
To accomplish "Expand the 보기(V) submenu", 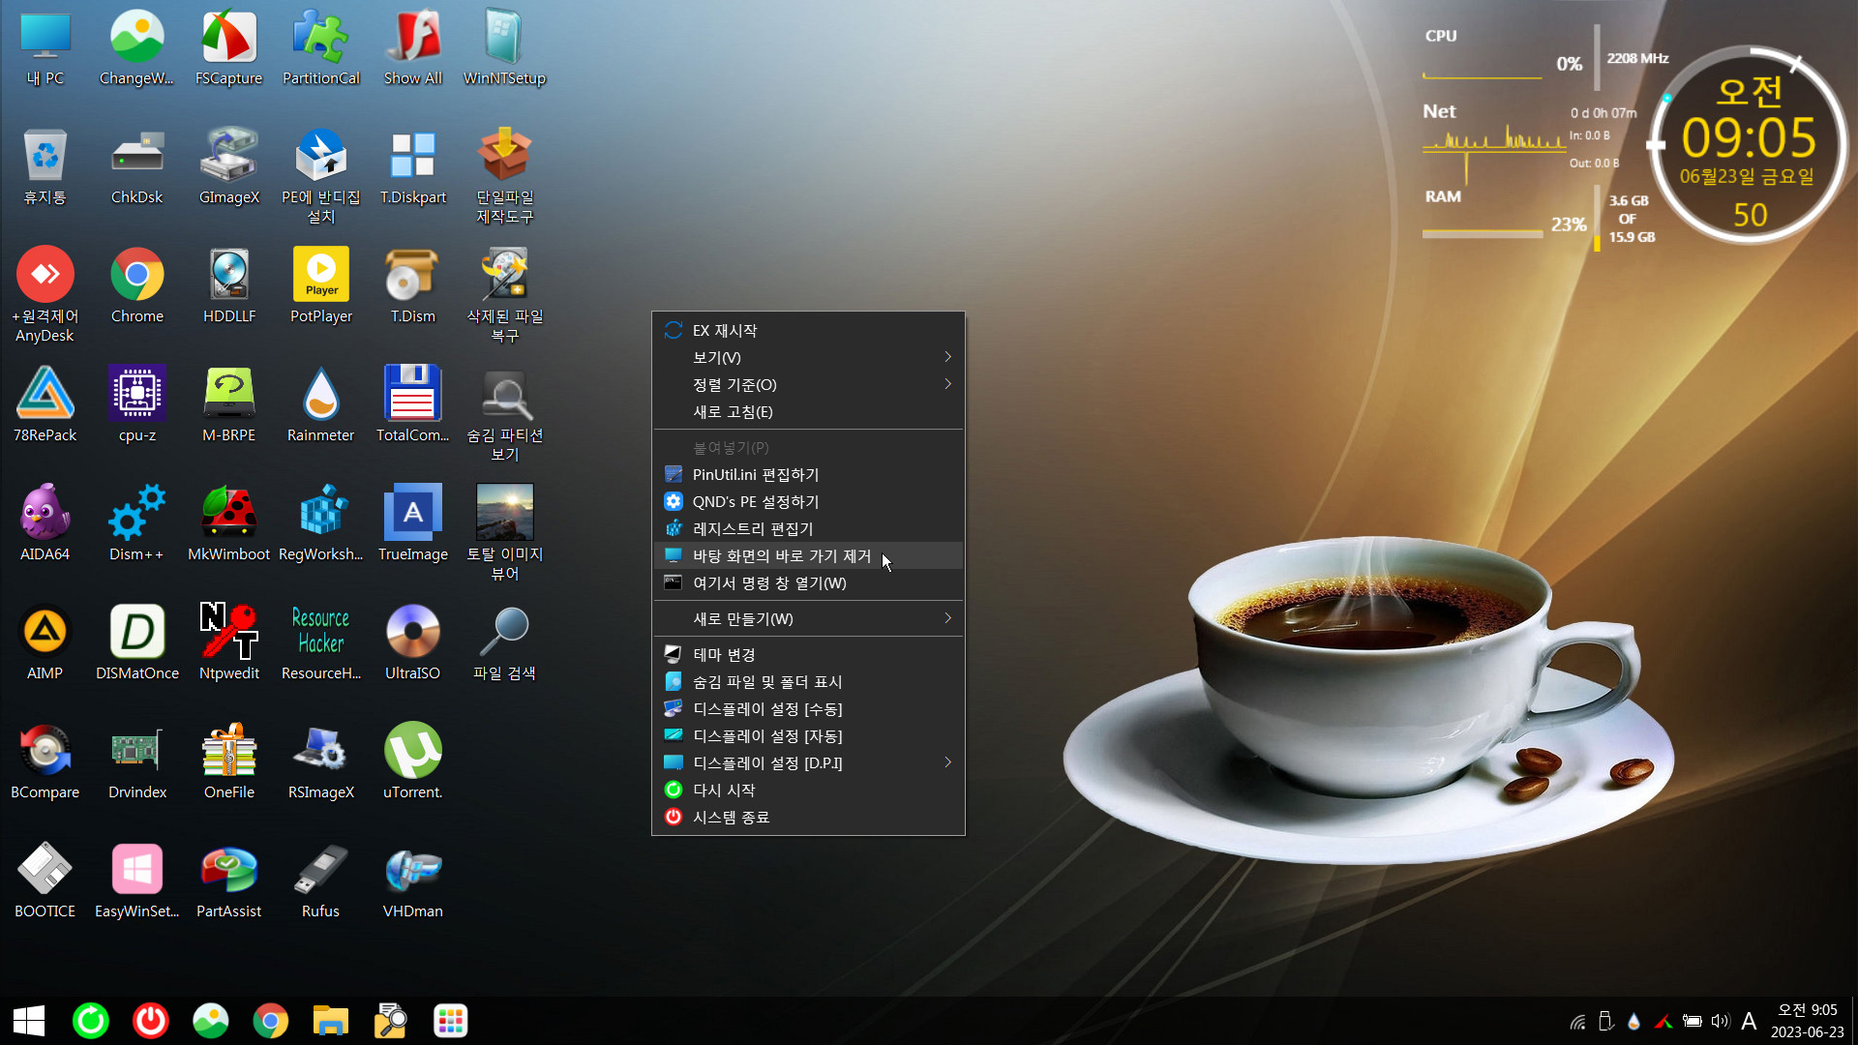I will (808, 357).
